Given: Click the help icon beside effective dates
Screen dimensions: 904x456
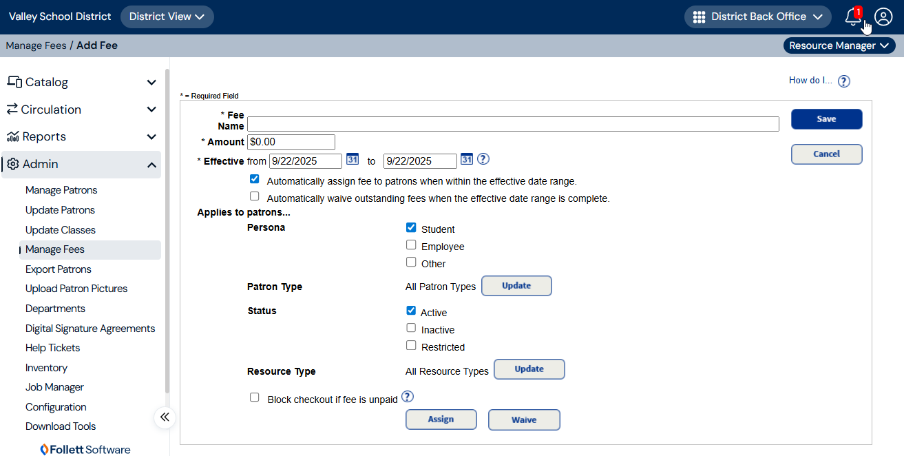Looking at the screenshot, I should click(483, 159).
